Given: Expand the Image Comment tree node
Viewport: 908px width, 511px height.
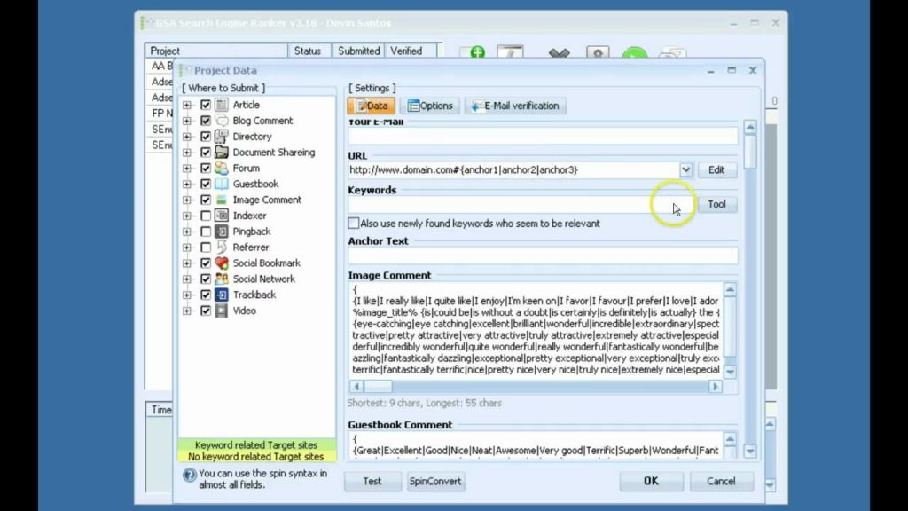Looking at the screenshot, I should pyautogui.click(x=187, y=200).
